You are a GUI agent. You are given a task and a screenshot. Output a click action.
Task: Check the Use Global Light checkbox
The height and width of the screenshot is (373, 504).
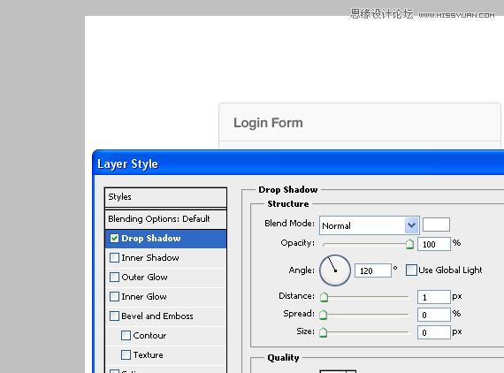coord(411,270)
